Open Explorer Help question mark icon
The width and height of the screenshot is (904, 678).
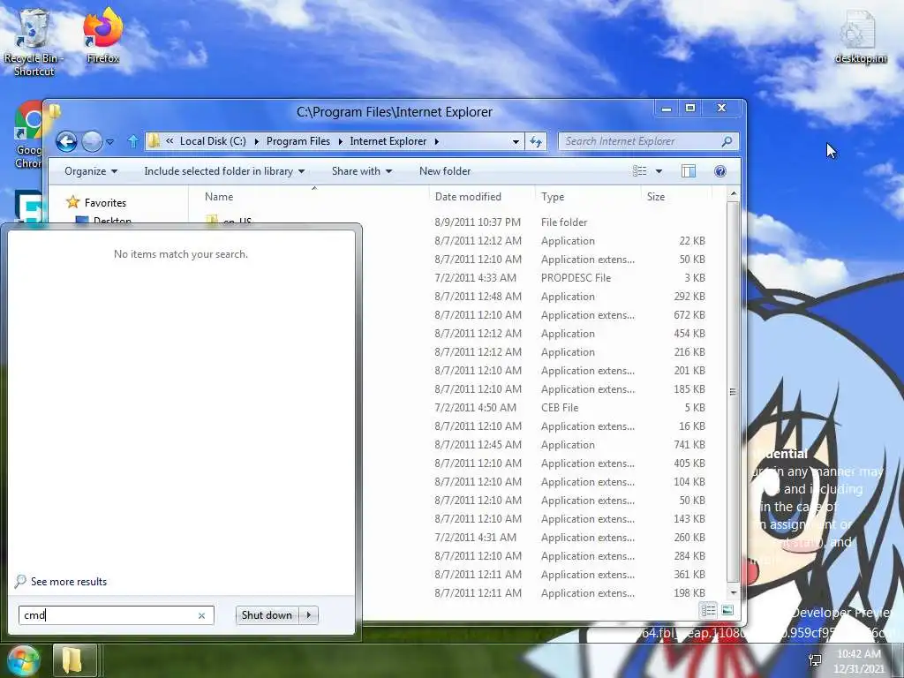tap(720, 171)
